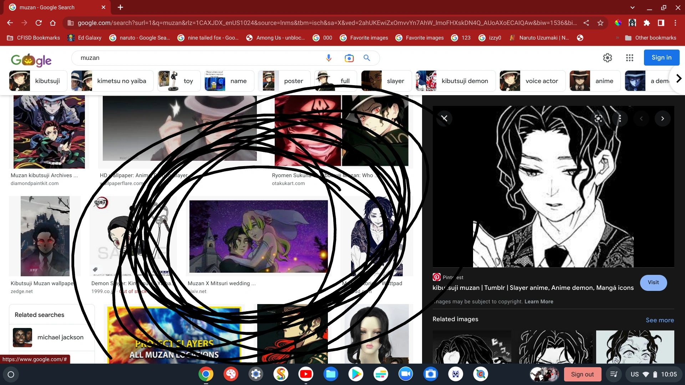Bookmark this page with star icon
This screenshot has height=385, width=685.
(x=600, y=23)
